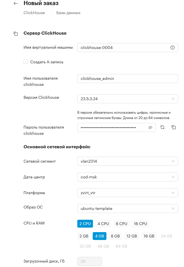Image resolution: width=184 pixels, height=267 pixels.
Task: Focus the Имя виртуальной машины input field
Action: point(128,48)
